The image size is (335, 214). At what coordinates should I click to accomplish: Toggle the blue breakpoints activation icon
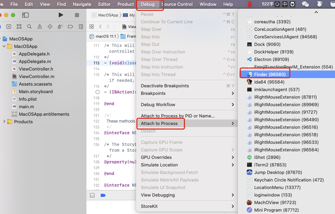[x=103, y=195]
